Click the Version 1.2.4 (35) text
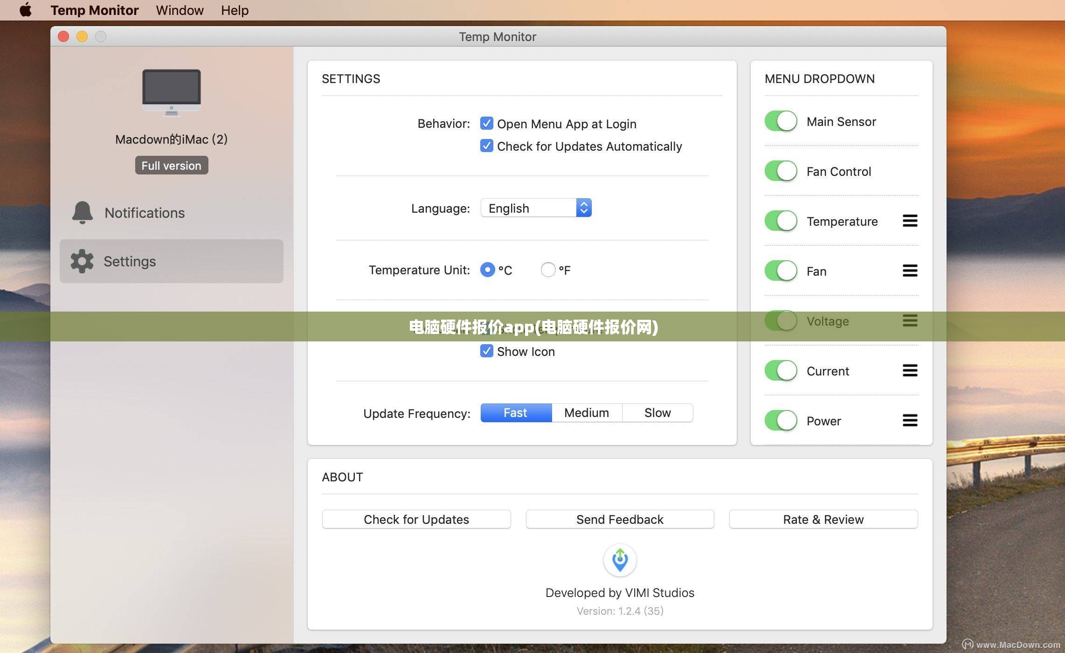 pos(620,611)
